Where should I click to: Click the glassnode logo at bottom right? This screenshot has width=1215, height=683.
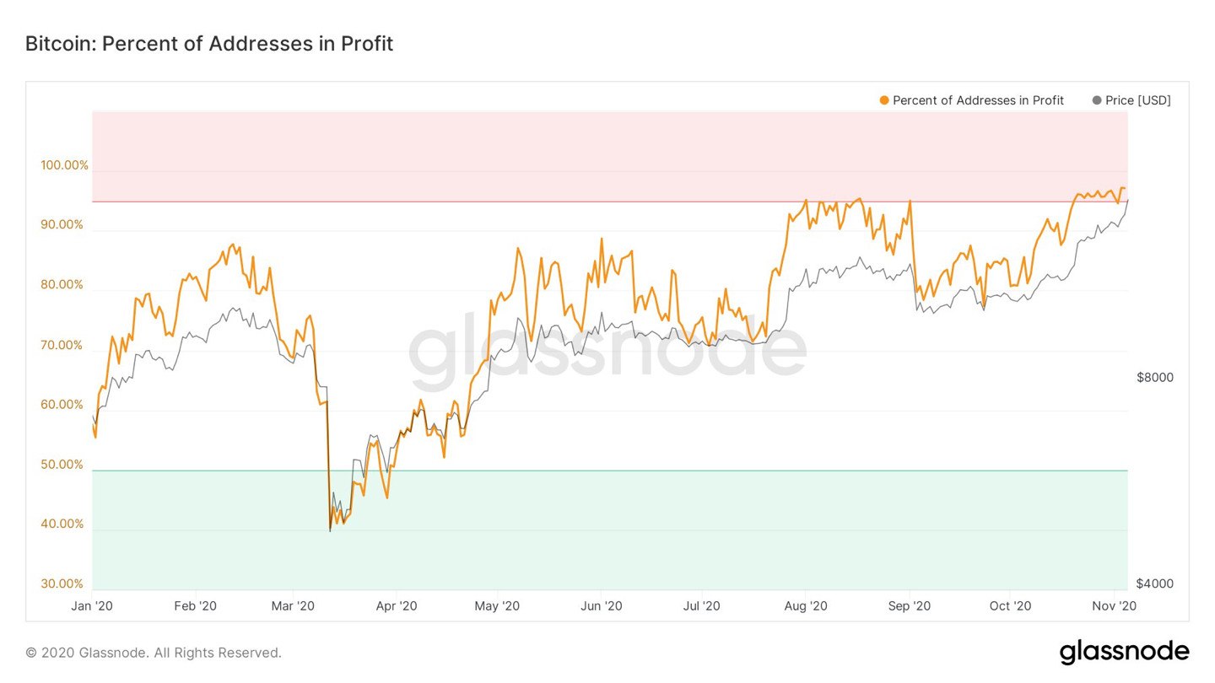[1124, 652]
